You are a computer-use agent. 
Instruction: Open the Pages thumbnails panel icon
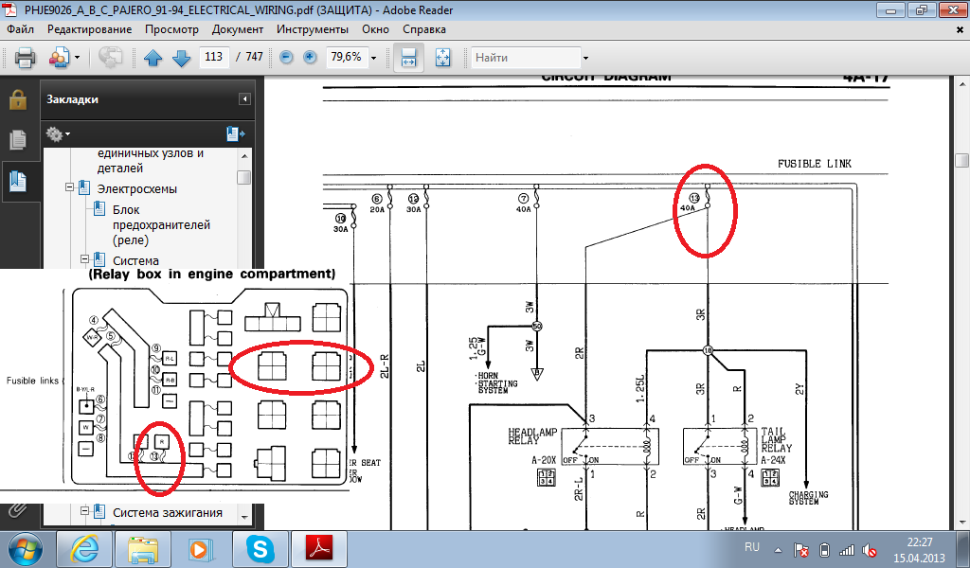18,140
